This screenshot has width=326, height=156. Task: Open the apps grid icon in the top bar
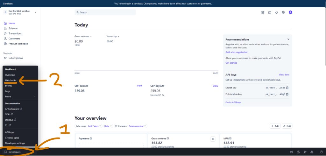point(263,12)
